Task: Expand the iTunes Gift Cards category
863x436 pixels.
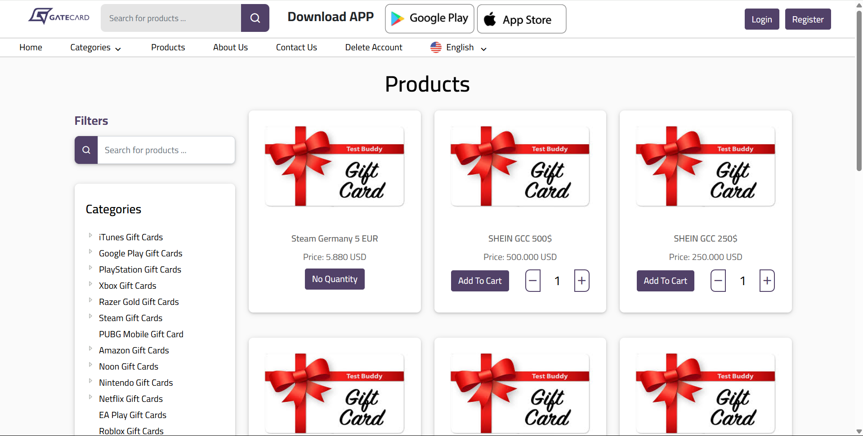Action: click(90, 235)
